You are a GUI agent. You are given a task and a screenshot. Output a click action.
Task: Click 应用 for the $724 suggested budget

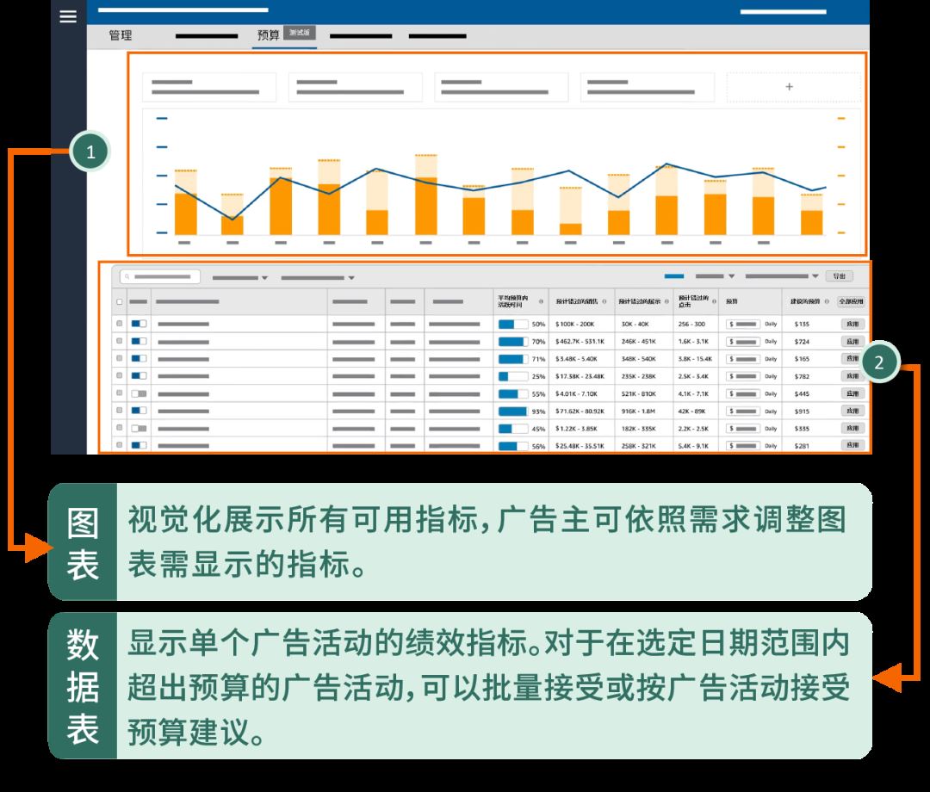pyautogui.click(x=852, y=342)
